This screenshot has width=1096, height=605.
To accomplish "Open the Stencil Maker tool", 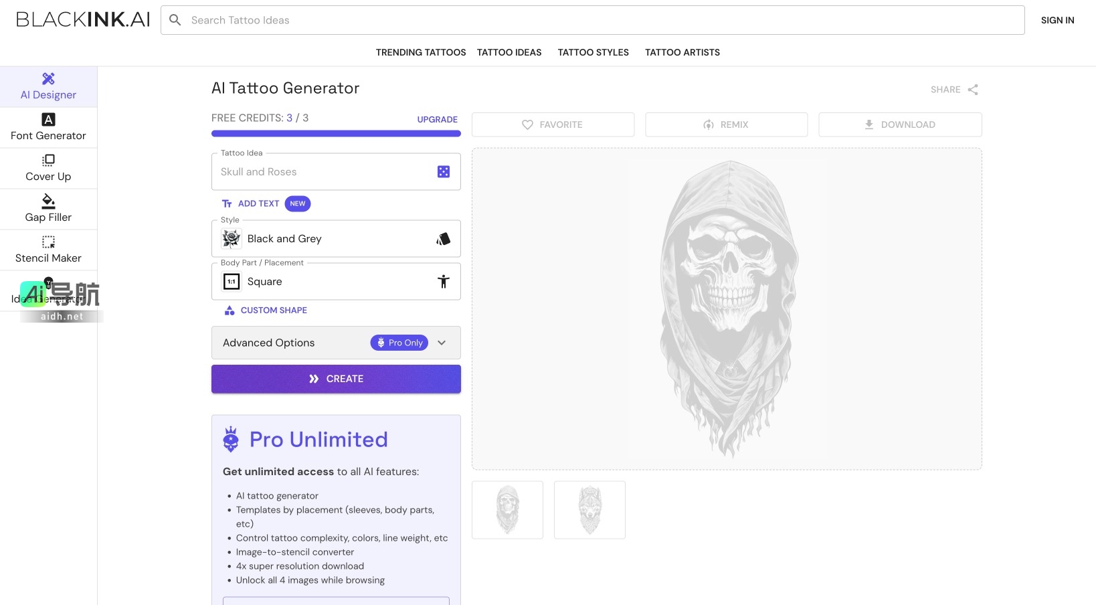I will coord(48,250).
